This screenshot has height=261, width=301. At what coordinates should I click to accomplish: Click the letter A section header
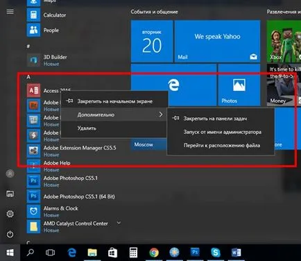tap(28, 77)
